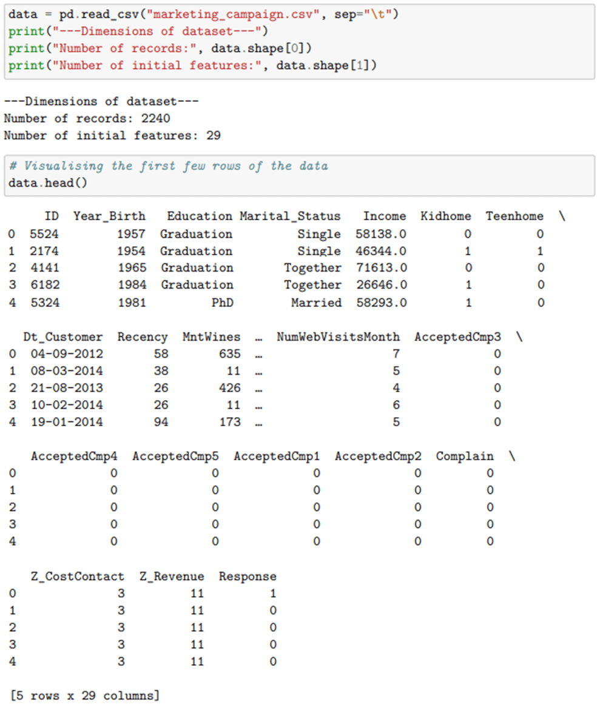Select ID value 5524
This screenshot has width=603, height=710.
(x=44, y=234)
